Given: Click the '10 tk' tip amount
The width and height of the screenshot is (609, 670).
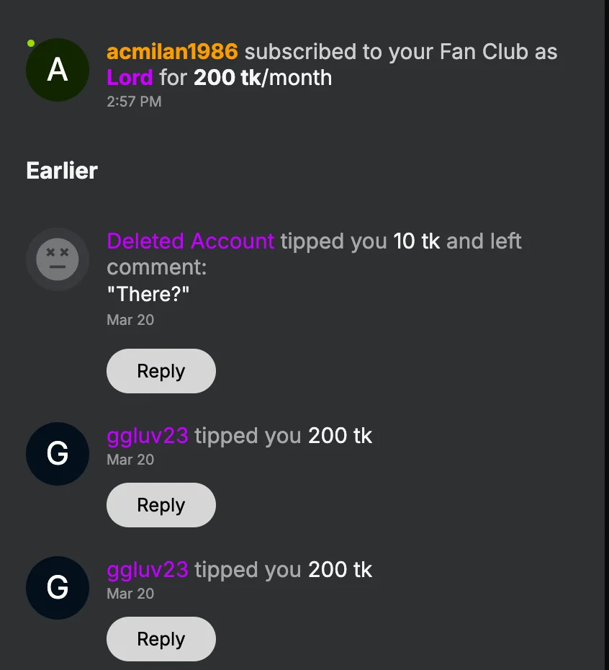Looking at the screenshot, I should [x=416, y=241].
